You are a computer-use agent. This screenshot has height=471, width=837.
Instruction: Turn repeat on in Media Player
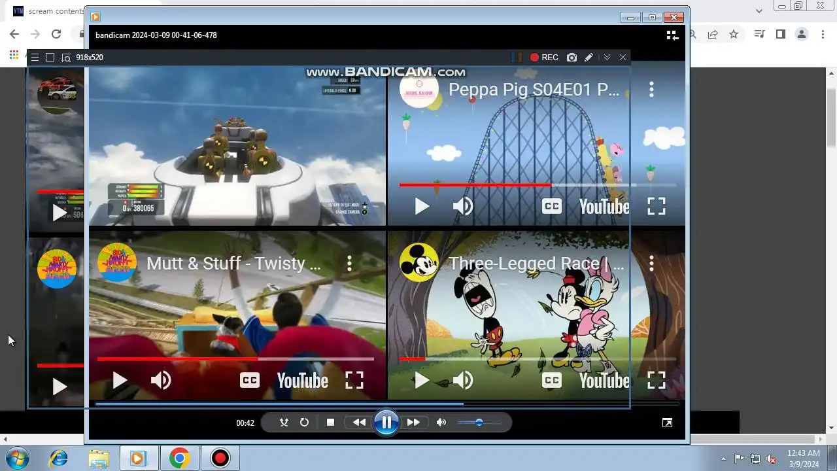(x=304, y=423)
